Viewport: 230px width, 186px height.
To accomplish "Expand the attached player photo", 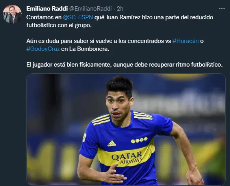I will pyautogui.click(x=126, y=129).
